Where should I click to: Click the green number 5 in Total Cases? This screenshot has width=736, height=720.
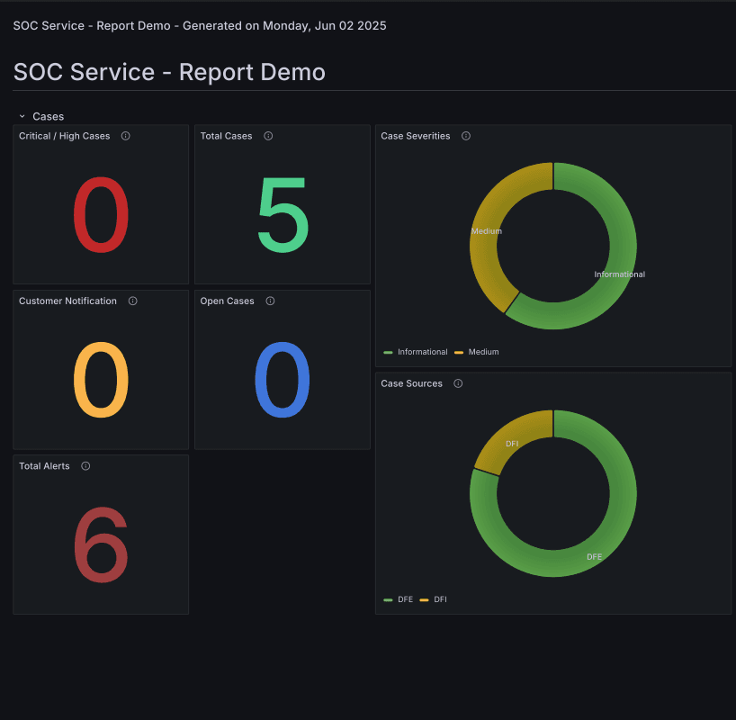[x=283, y=216]
